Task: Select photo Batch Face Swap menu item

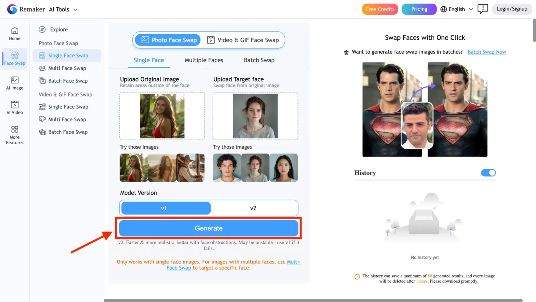Action: [x=67, y=81]
